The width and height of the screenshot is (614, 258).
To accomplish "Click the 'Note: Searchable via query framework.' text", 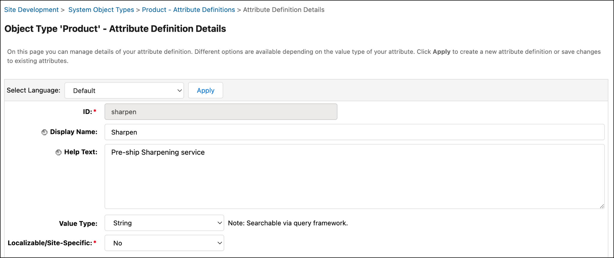I will [288, 223].
